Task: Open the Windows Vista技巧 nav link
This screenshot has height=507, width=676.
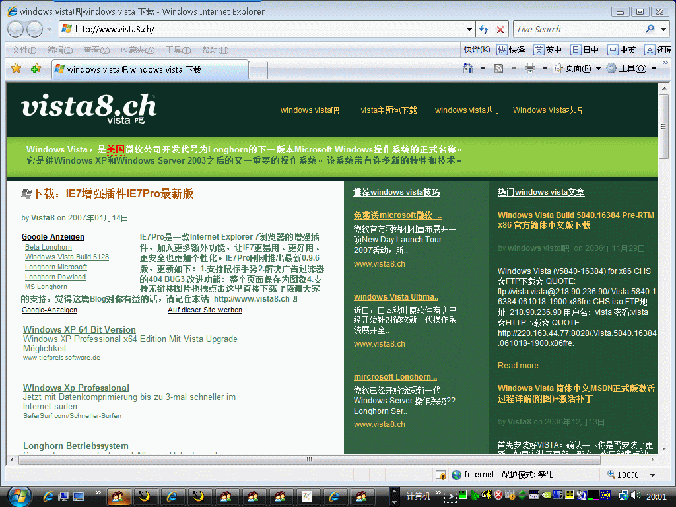Action: [547, 110]
